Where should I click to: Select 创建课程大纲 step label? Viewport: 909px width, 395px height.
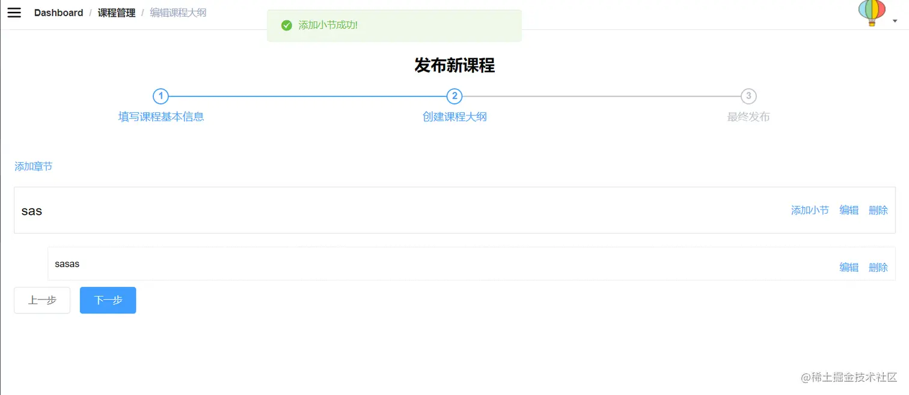[454, 116]
